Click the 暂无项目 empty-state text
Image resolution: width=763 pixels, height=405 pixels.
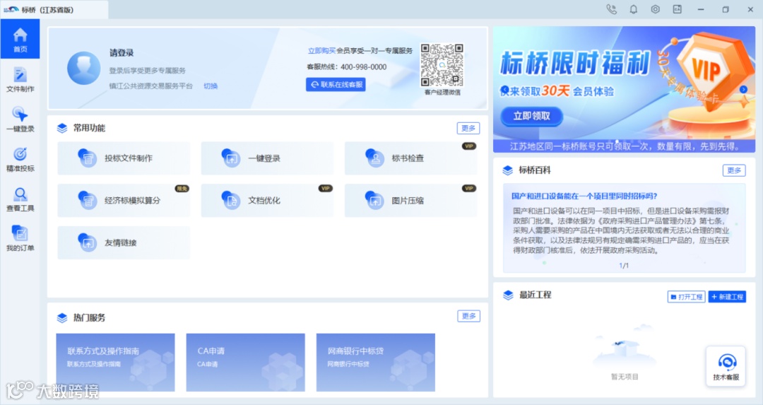point(625,377)
